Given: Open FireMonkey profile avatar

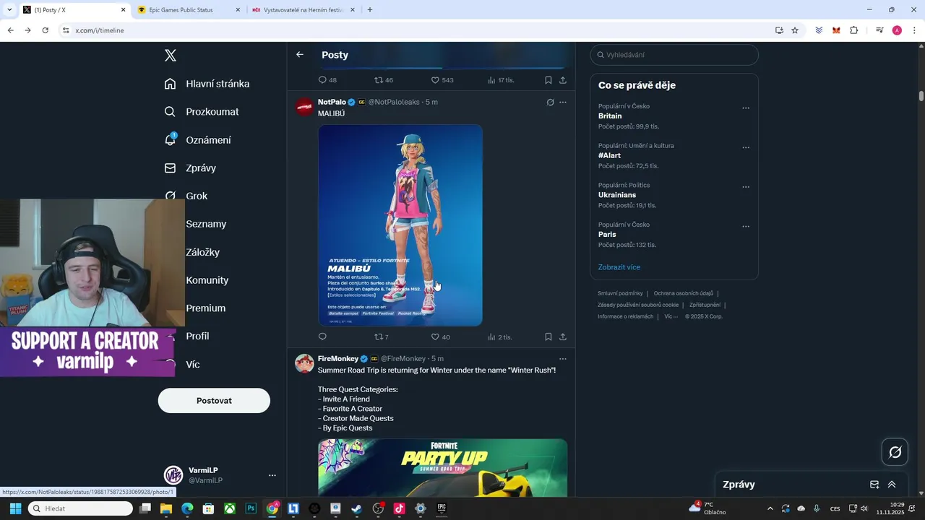Looking at the screenshot, I should 304,363.
